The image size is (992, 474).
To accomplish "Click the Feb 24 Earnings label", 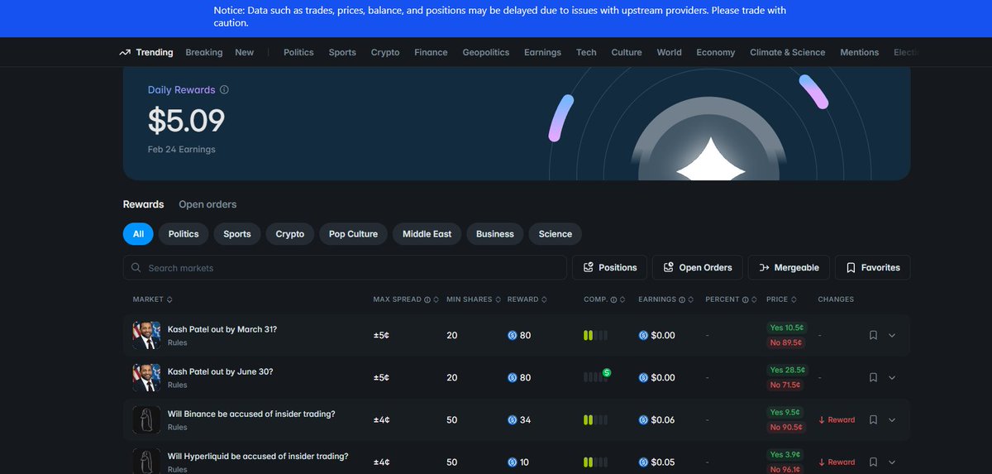I will pos(182,150).
